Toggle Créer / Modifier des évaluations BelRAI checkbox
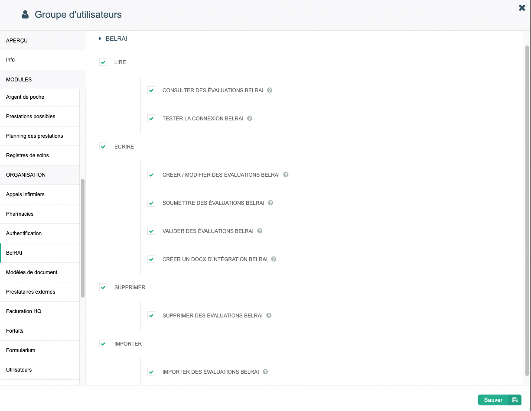Screen dimensions: 531x411 click(x=151, y=175)
